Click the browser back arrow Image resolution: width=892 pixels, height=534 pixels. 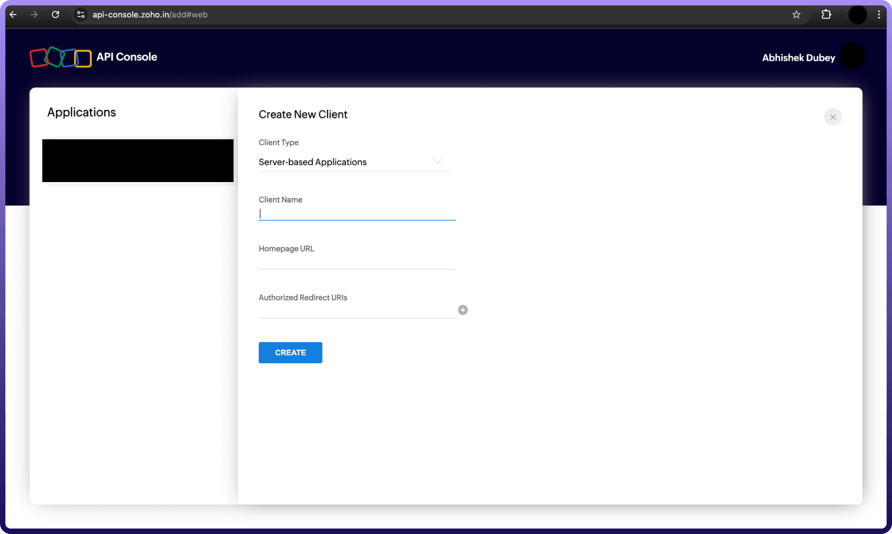(13, 14)
